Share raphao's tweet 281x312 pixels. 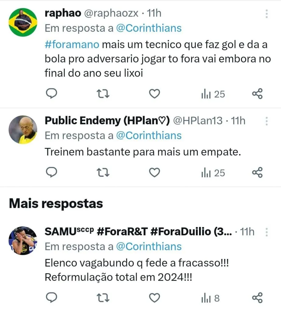click(257, 94)
